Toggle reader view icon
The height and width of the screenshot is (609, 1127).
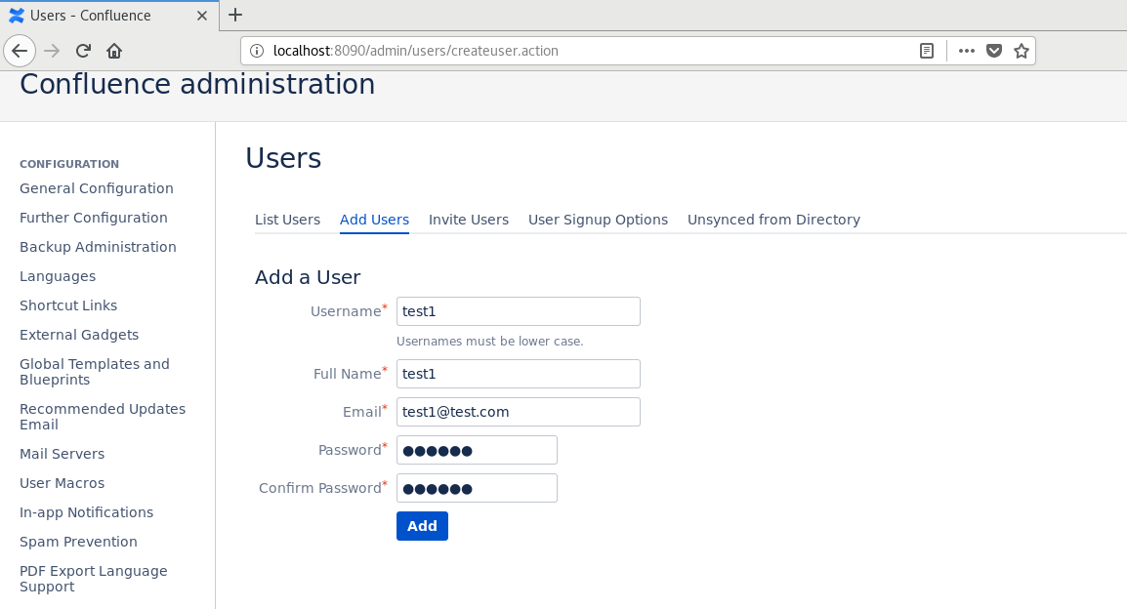927,51
